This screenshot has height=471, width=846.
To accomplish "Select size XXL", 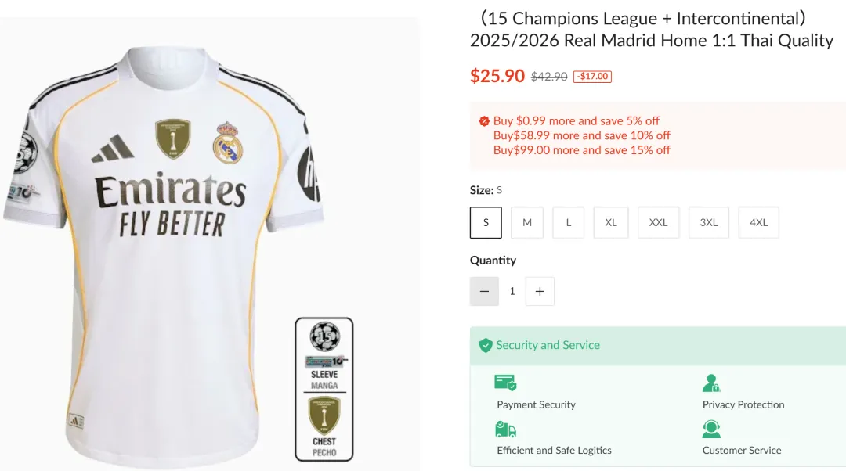I will pos(658,222).
